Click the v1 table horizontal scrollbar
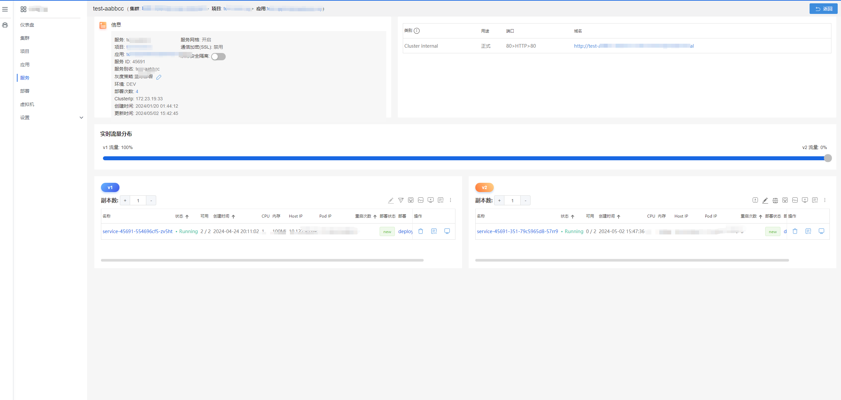Viewport: 841px width, 400px height. (262, 260)
